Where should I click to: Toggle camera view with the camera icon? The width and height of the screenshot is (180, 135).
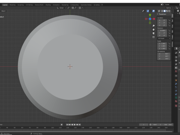(153, 33)
